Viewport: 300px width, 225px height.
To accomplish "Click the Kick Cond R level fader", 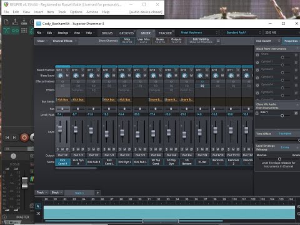I will [x=60, y=129].
